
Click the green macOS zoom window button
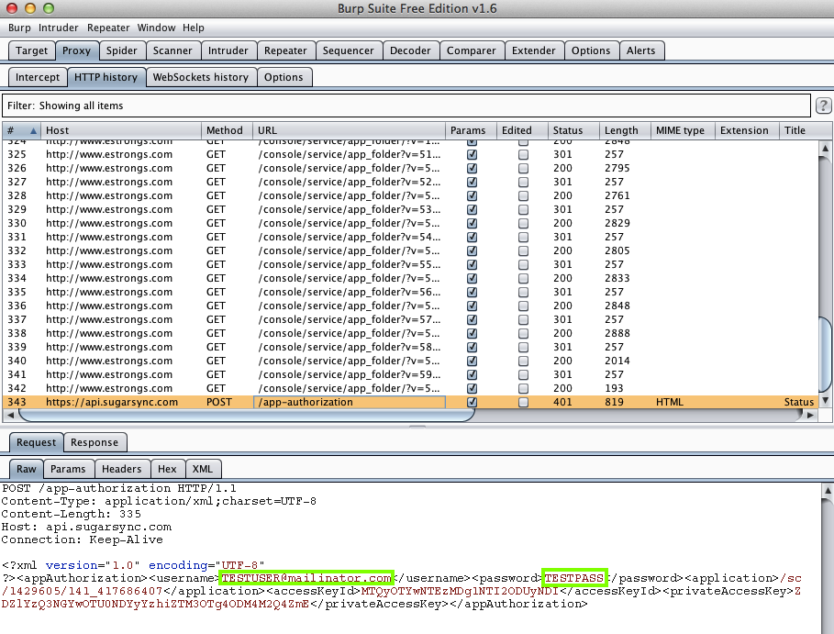point(49,8)
